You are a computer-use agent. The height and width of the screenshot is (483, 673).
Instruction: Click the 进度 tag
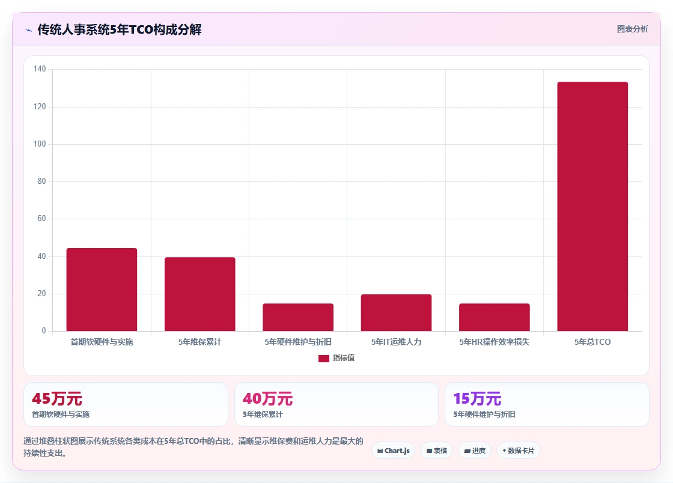[475, 451]
